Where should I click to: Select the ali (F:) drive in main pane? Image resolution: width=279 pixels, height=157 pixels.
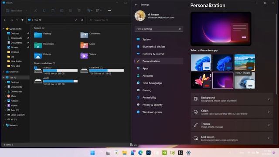coord(56,81)
